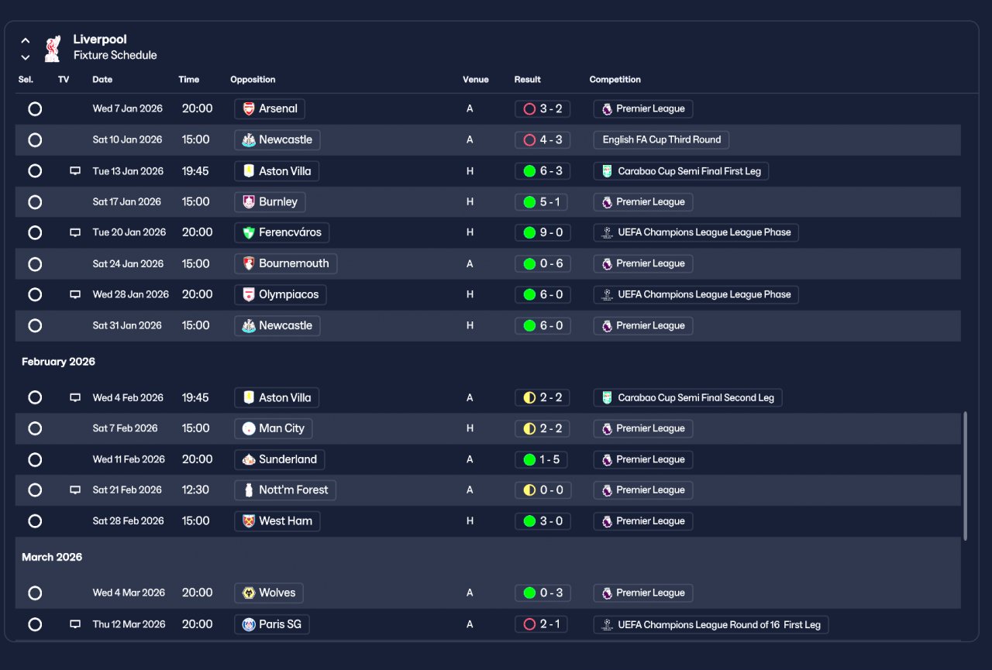This screenshot has height=670, width=992.
Task: Select the Newcastle 31 Jan fixture radio button
Action: [35, 326]
